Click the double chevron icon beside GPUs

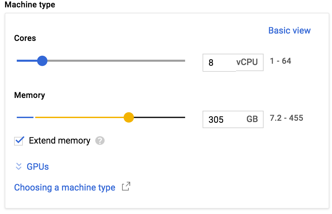coord(19,167)
